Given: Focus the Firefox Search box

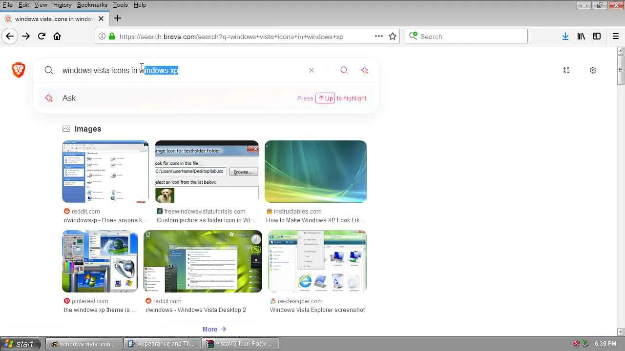Looking at the screenshot, I should coord(466,36).
